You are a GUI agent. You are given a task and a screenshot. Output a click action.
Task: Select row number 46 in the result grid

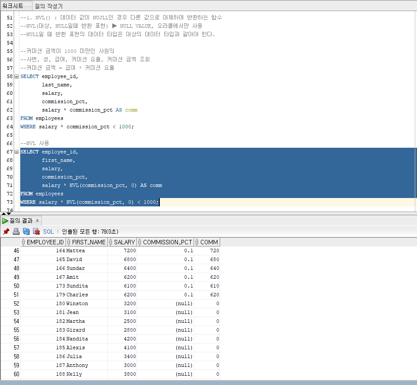coord(11,250)
